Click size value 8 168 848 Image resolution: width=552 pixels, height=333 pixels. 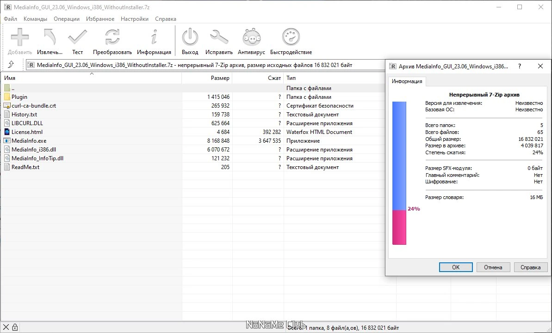point(218,140)
